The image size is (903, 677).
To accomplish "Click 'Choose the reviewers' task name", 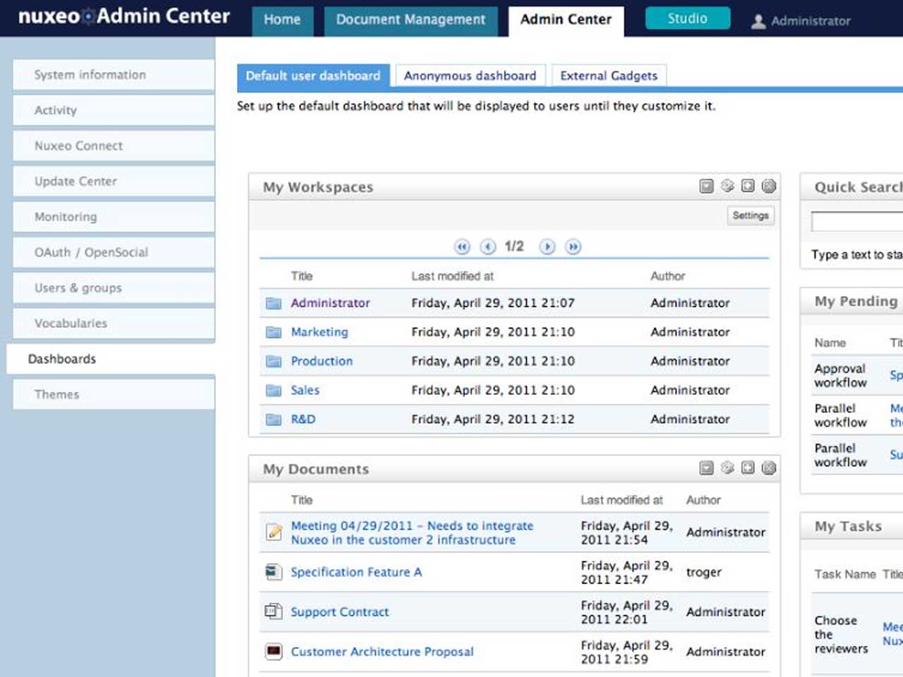I will click(841, 634).
